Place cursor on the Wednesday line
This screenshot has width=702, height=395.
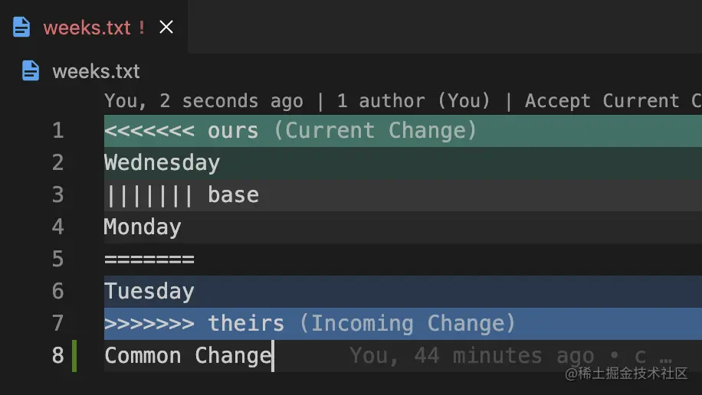coord(162,163)
